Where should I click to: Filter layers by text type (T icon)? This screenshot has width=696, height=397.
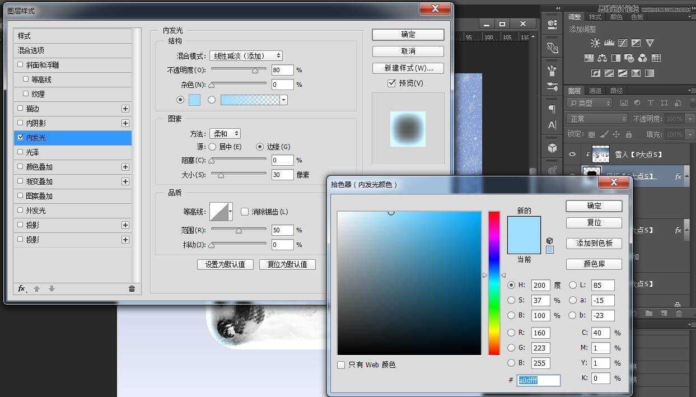[x=650, y=103]
